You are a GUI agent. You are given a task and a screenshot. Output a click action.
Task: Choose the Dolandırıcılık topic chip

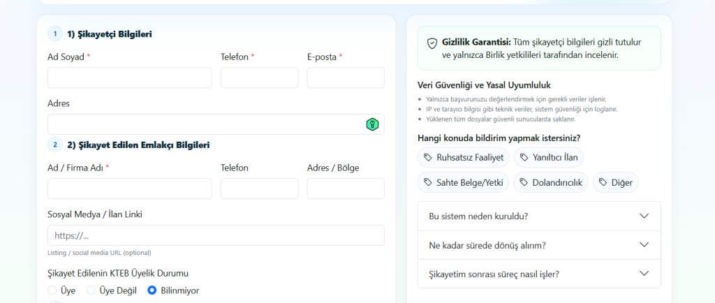point(550,182)
